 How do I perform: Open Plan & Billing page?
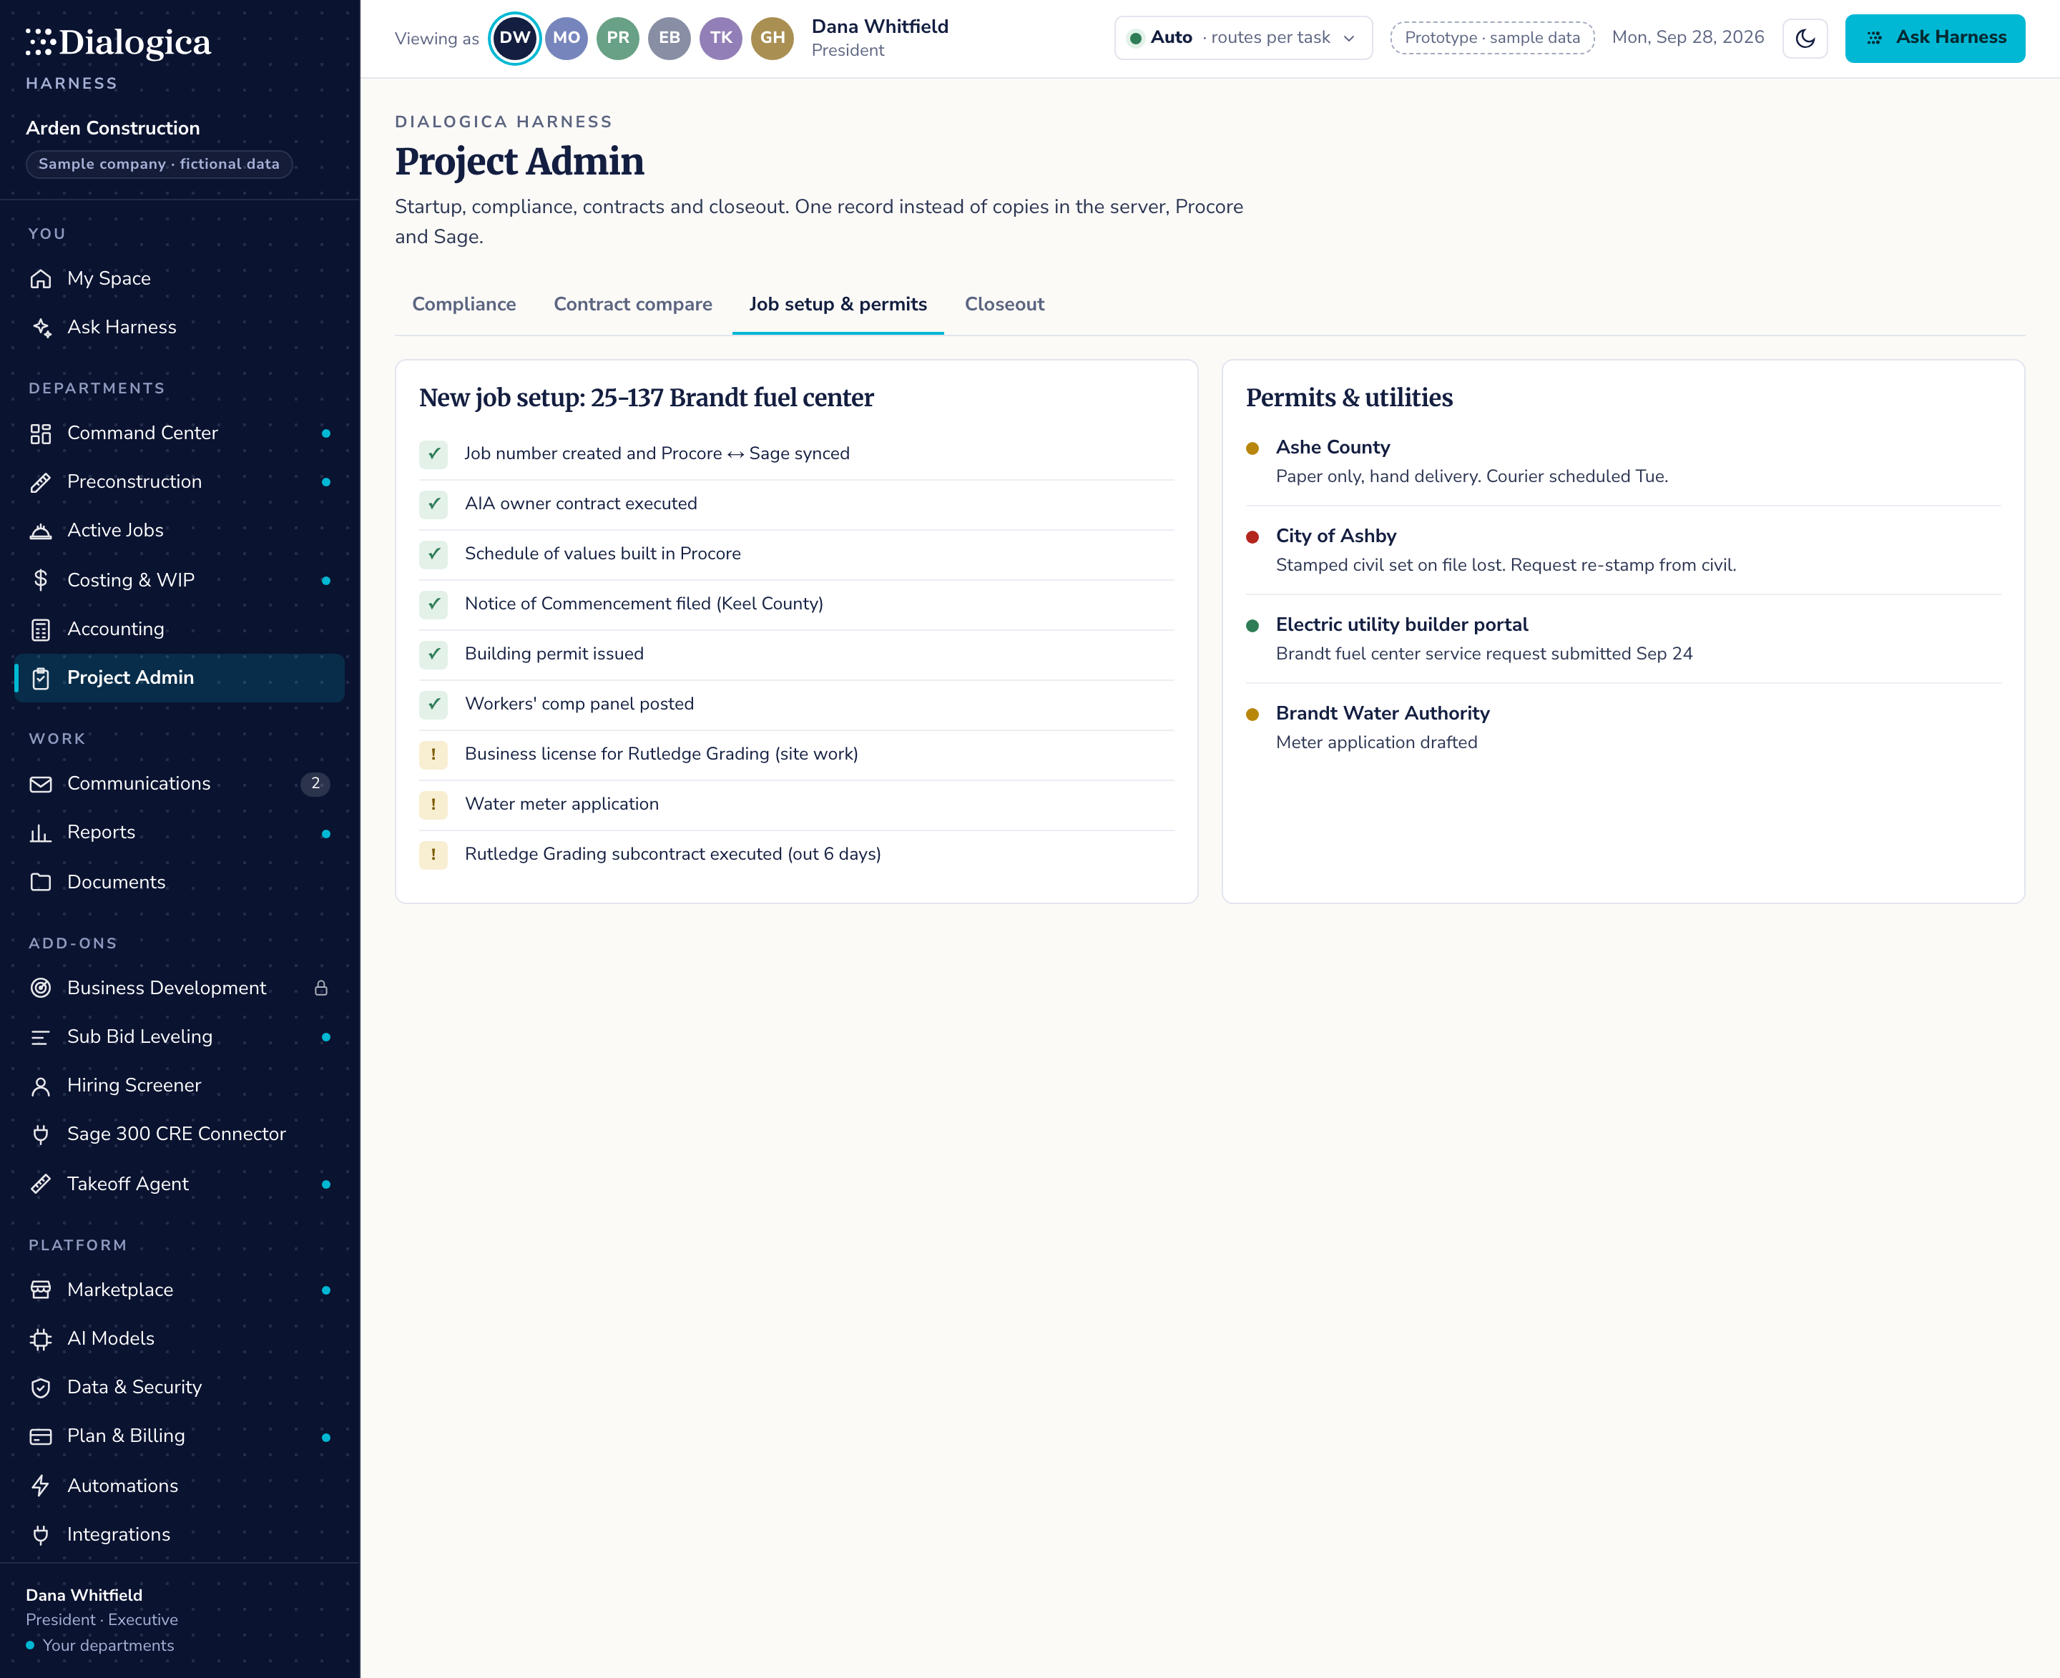[180, 1436]
